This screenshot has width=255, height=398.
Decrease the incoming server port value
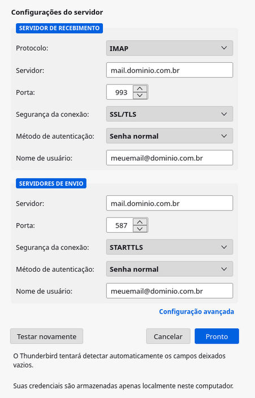[x=140, y=95]
